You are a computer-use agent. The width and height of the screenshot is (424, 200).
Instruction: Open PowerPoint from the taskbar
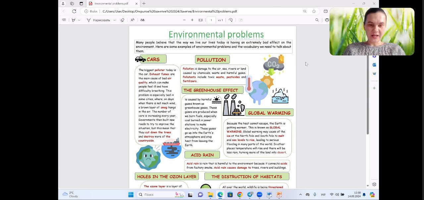(x=279, y=195)
